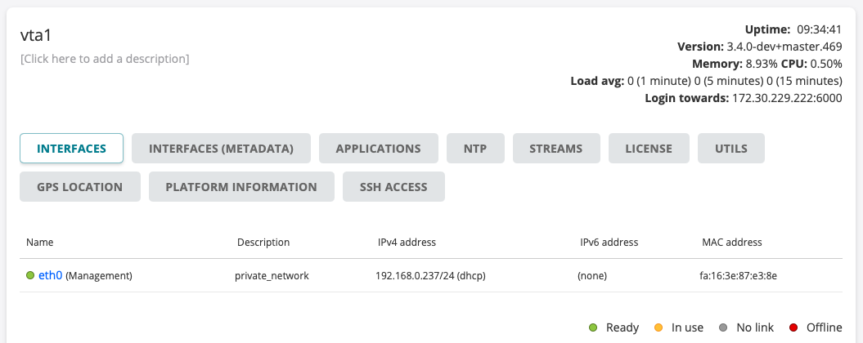
Task: Click the gray No link legend dot
Action: 724,327
